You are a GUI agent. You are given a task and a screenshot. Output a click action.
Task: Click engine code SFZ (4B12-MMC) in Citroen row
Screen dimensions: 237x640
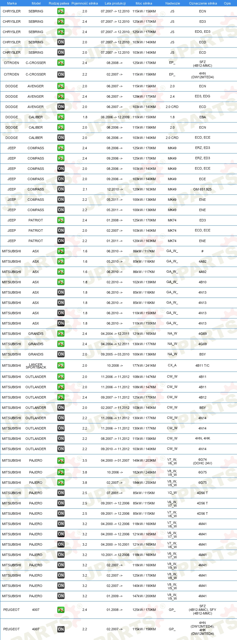click(x=202, y=64)
